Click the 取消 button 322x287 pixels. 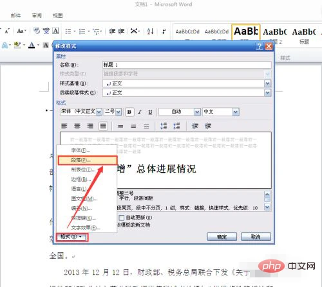coord(256,237)
